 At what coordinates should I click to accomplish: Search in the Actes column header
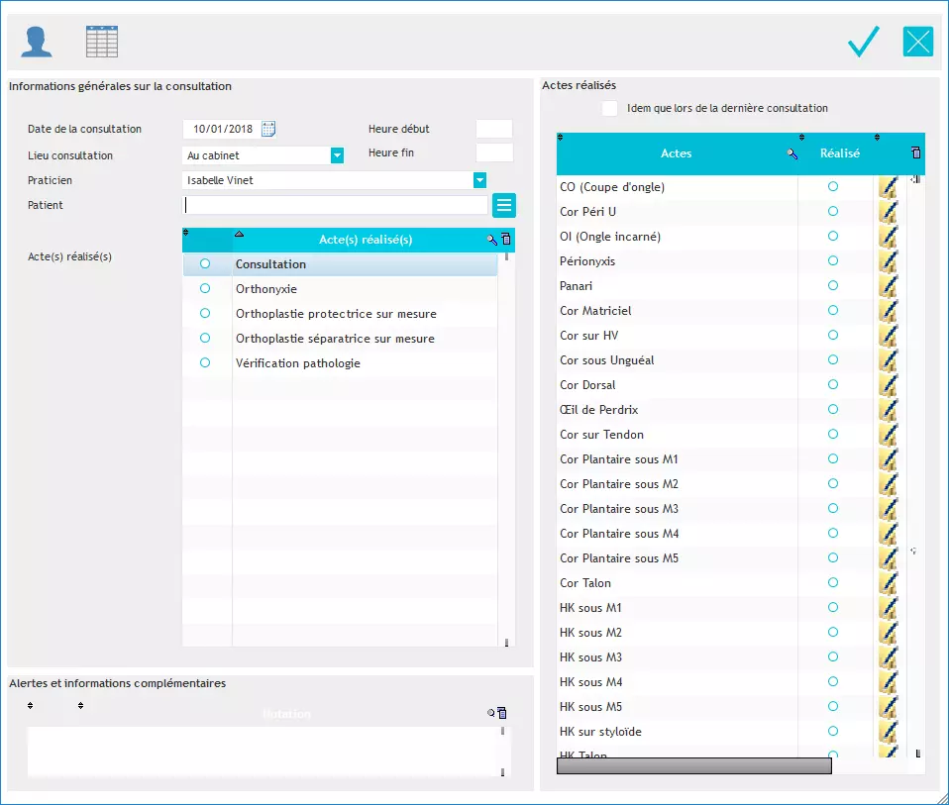(x=791, y=154)
